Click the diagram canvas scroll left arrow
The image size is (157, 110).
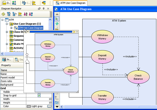coord(62,107)
